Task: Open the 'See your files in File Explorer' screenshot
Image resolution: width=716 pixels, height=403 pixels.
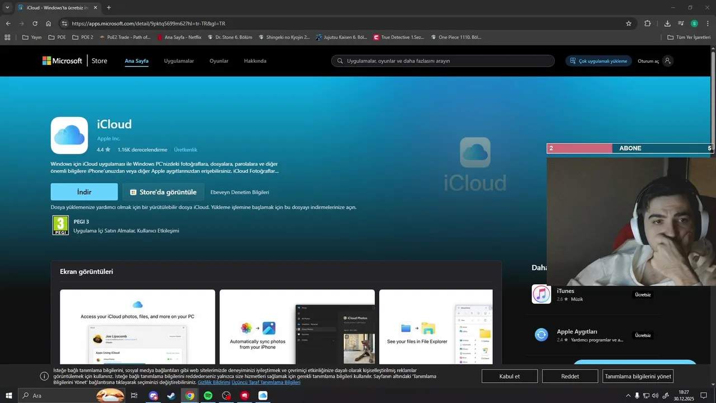Action: point(436,327)
